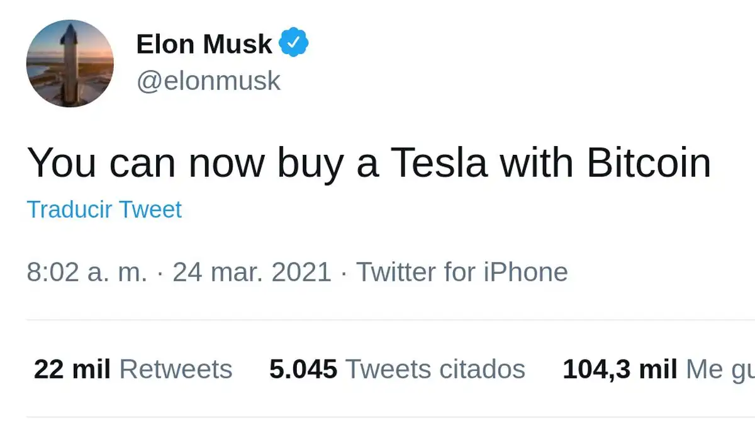The height and width of the screenshot is (425, 755).
Task: Click the "Tweets citados" label
Action: [435, 369]
